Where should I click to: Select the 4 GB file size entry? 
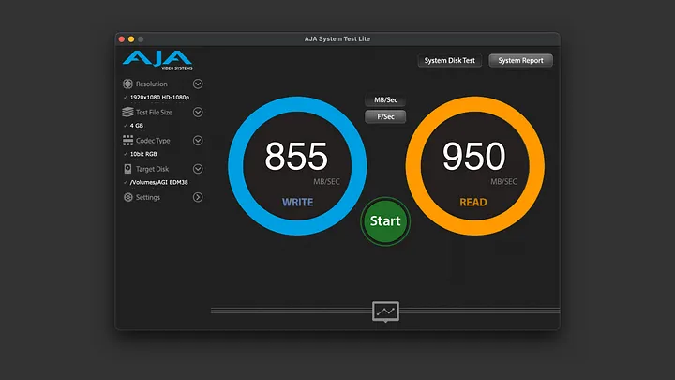coord(137,126)
